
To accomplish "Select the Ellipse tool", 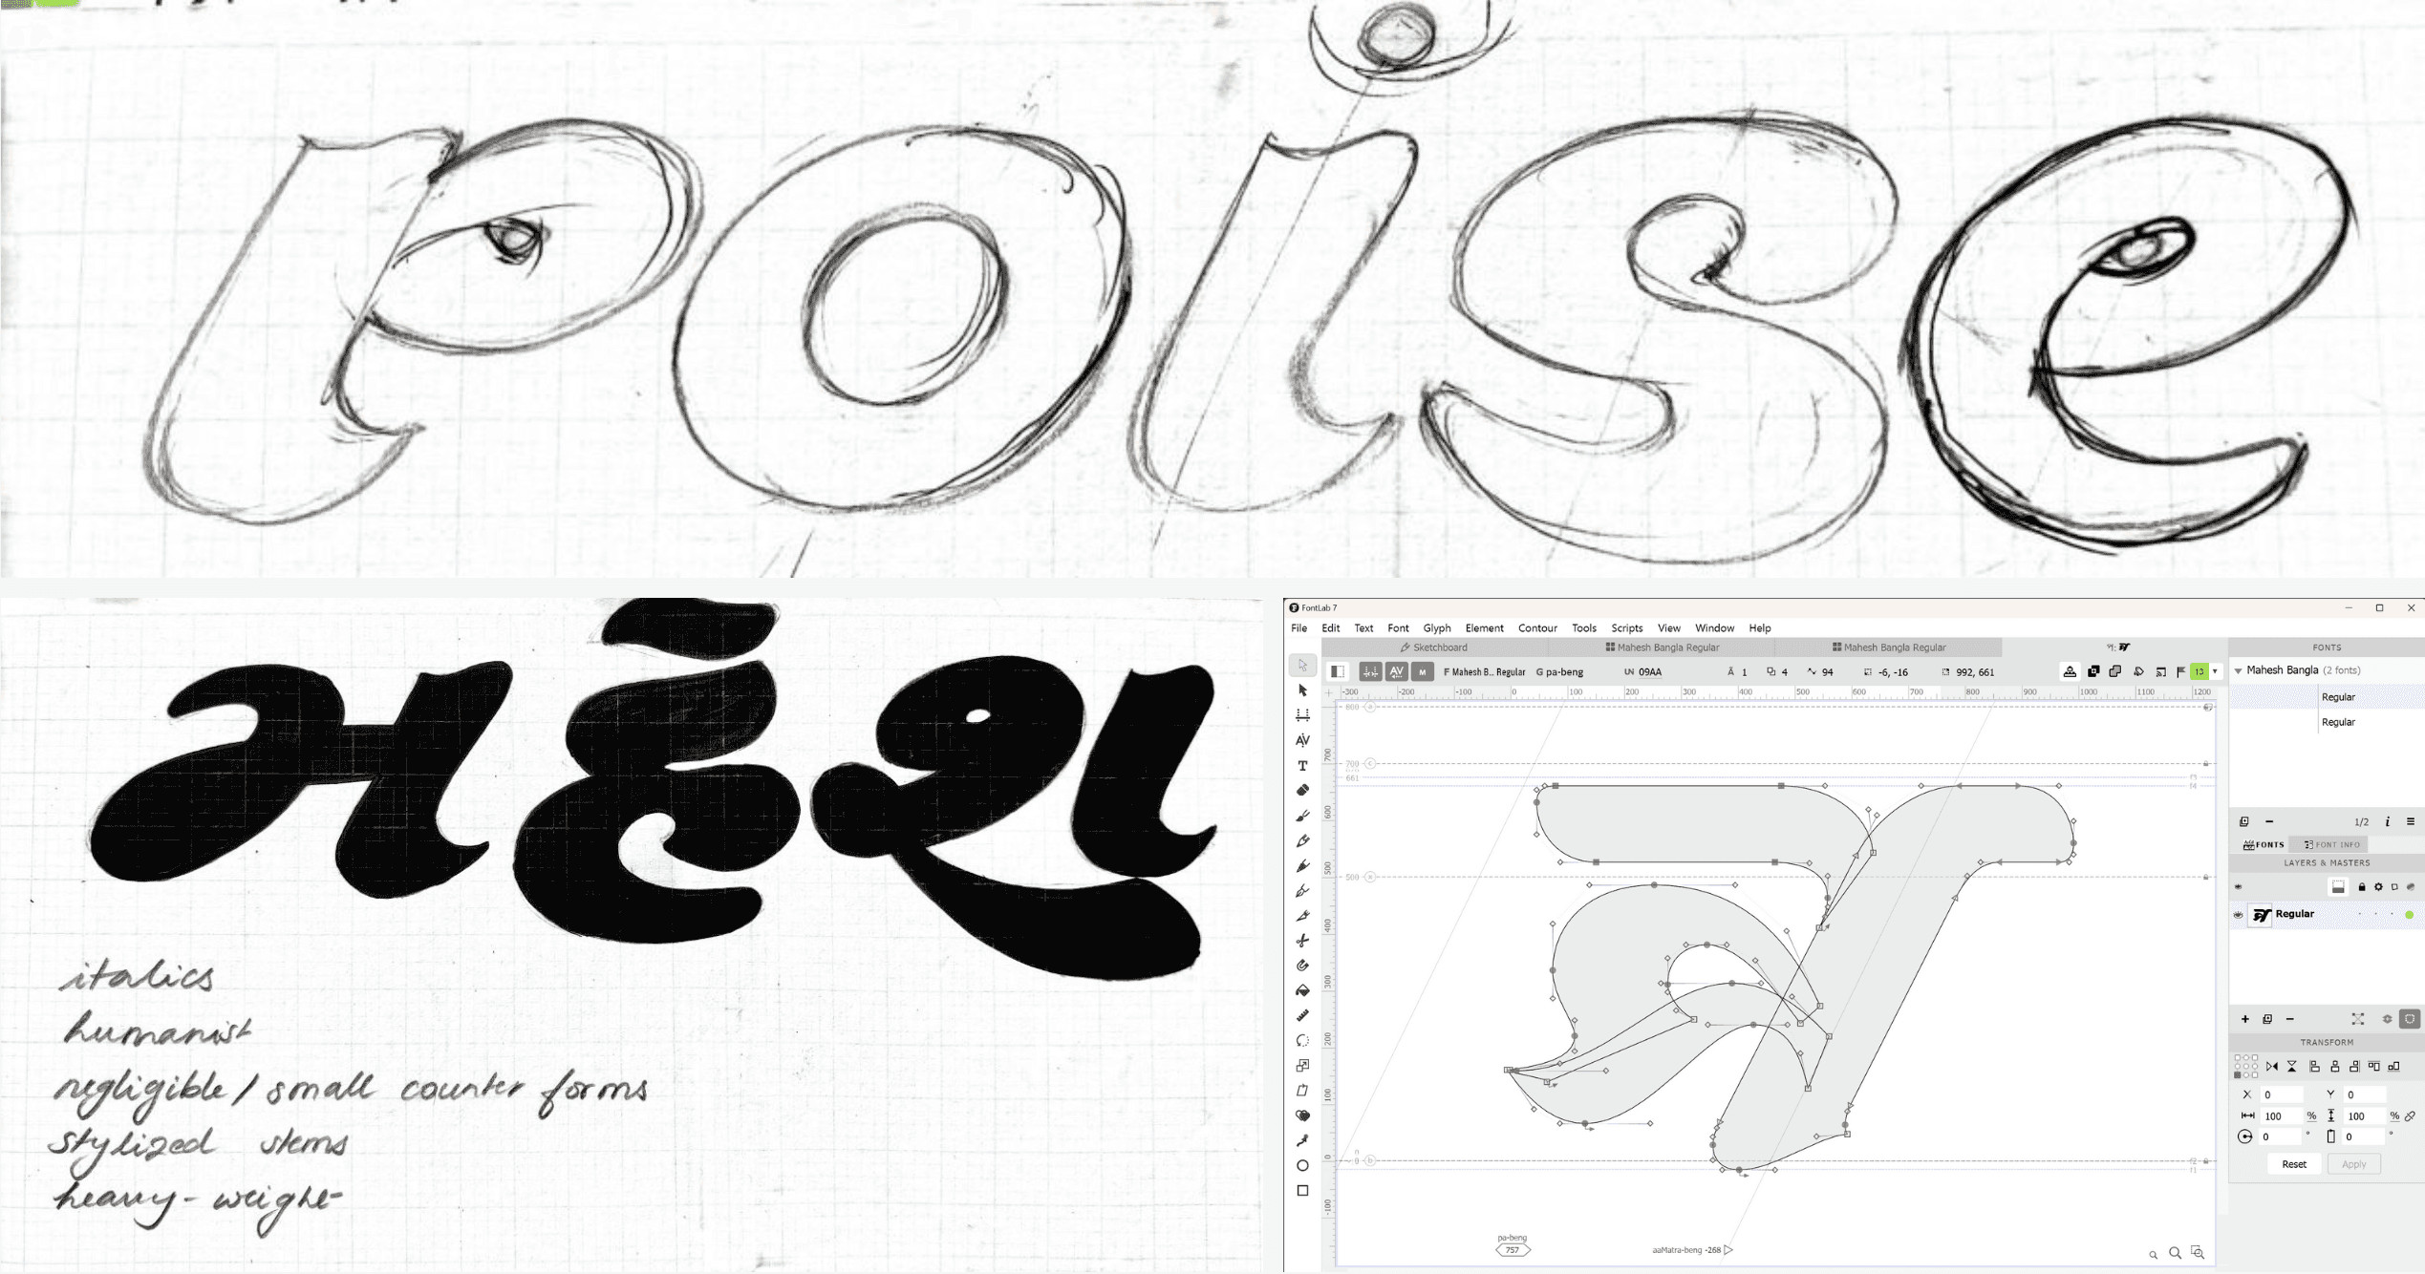I will [1302, 1165].
